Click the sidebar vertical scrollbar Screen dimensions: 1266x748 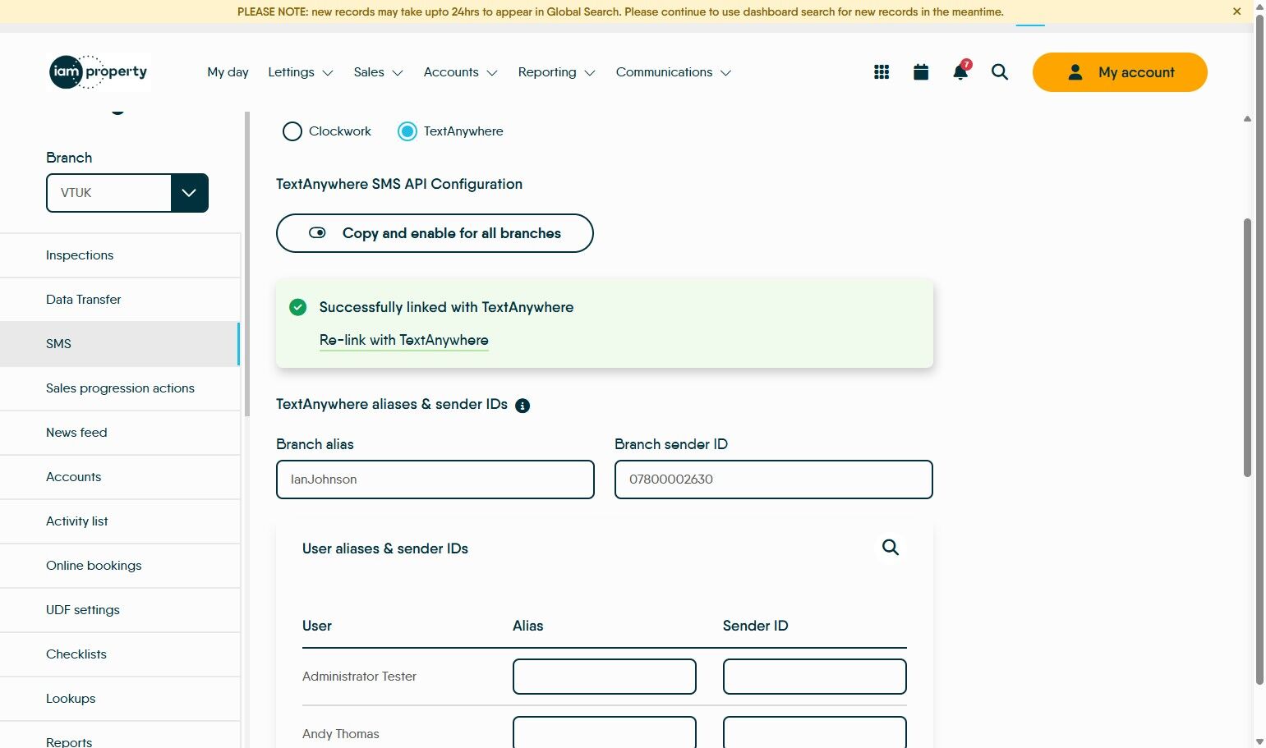tap(247, 263)
